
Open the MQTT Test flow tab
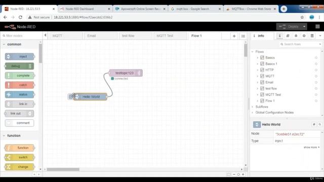pos(170,36)
